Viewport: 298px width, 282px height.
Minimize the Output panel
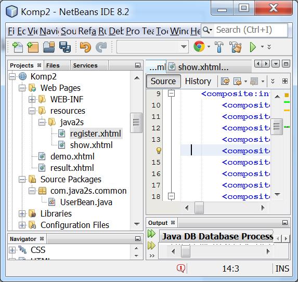(284, 222)
